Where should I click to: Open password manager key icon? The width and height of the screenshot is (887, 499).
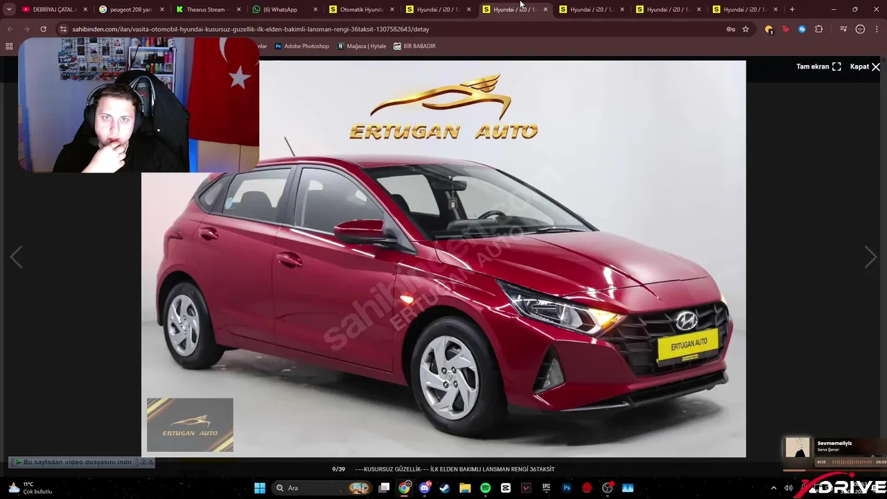pos(730,29)
